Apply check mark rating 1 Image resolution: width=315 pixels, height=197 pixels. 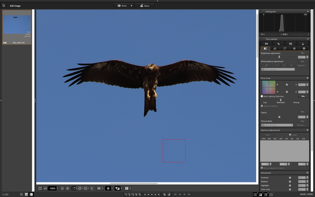(x=126, y=194)
